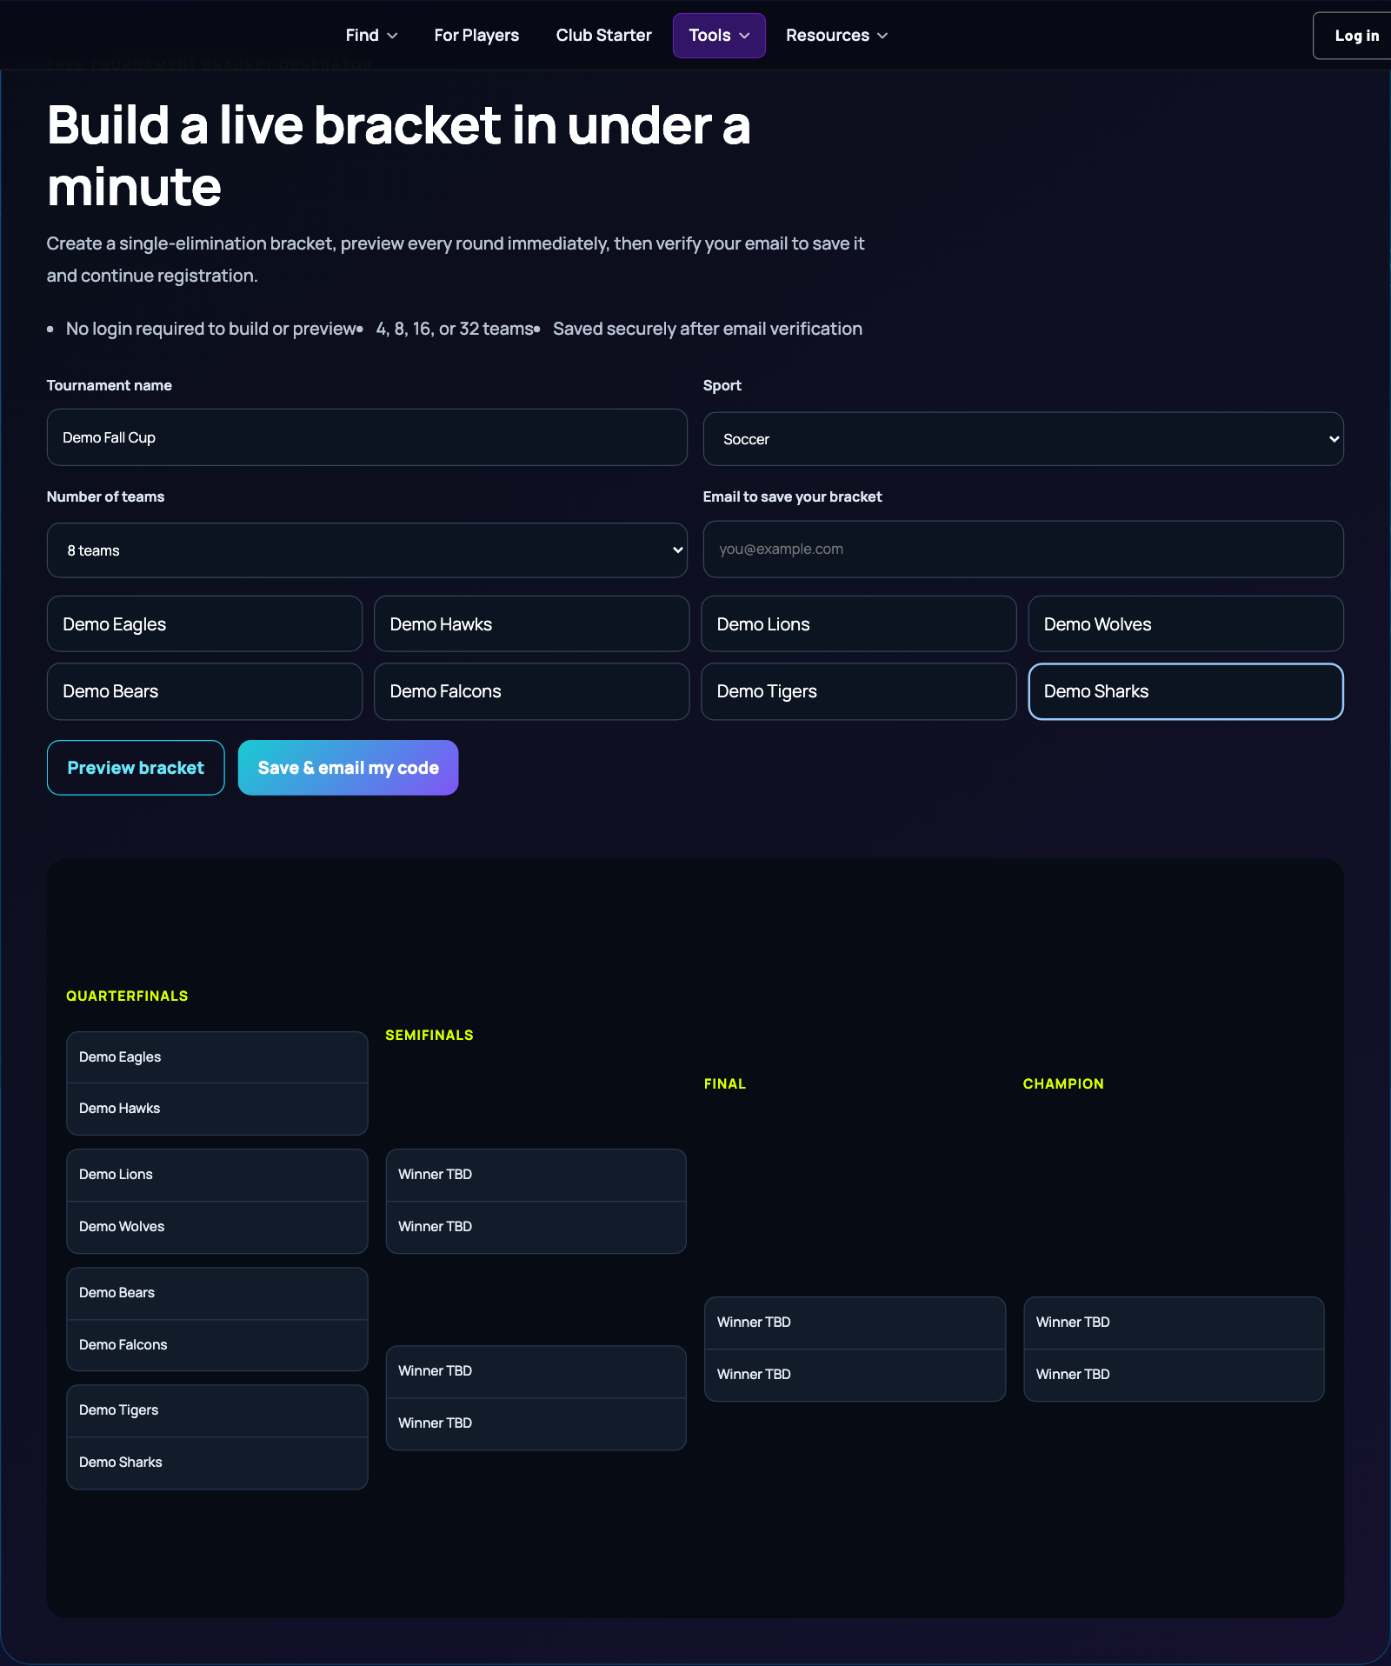The height and width of the screenshot is (1666, 1391).
Task: Select Demo Hawks in quarterfinals bracket
Action: pos(216,1109)
